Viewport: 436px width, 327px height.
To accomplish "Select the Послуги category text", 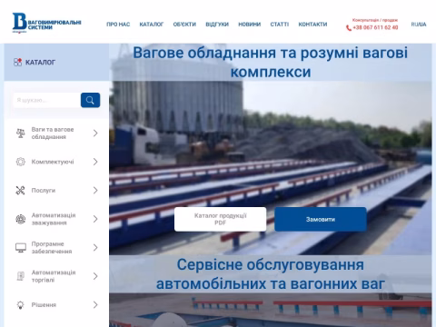I will pos(44,191).
